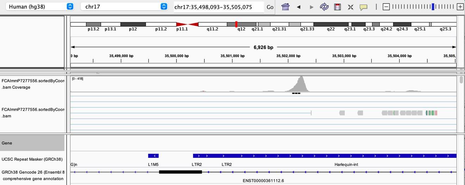Click the resize tracks to fit icon
Screen dimensions: 465x185
351,7
